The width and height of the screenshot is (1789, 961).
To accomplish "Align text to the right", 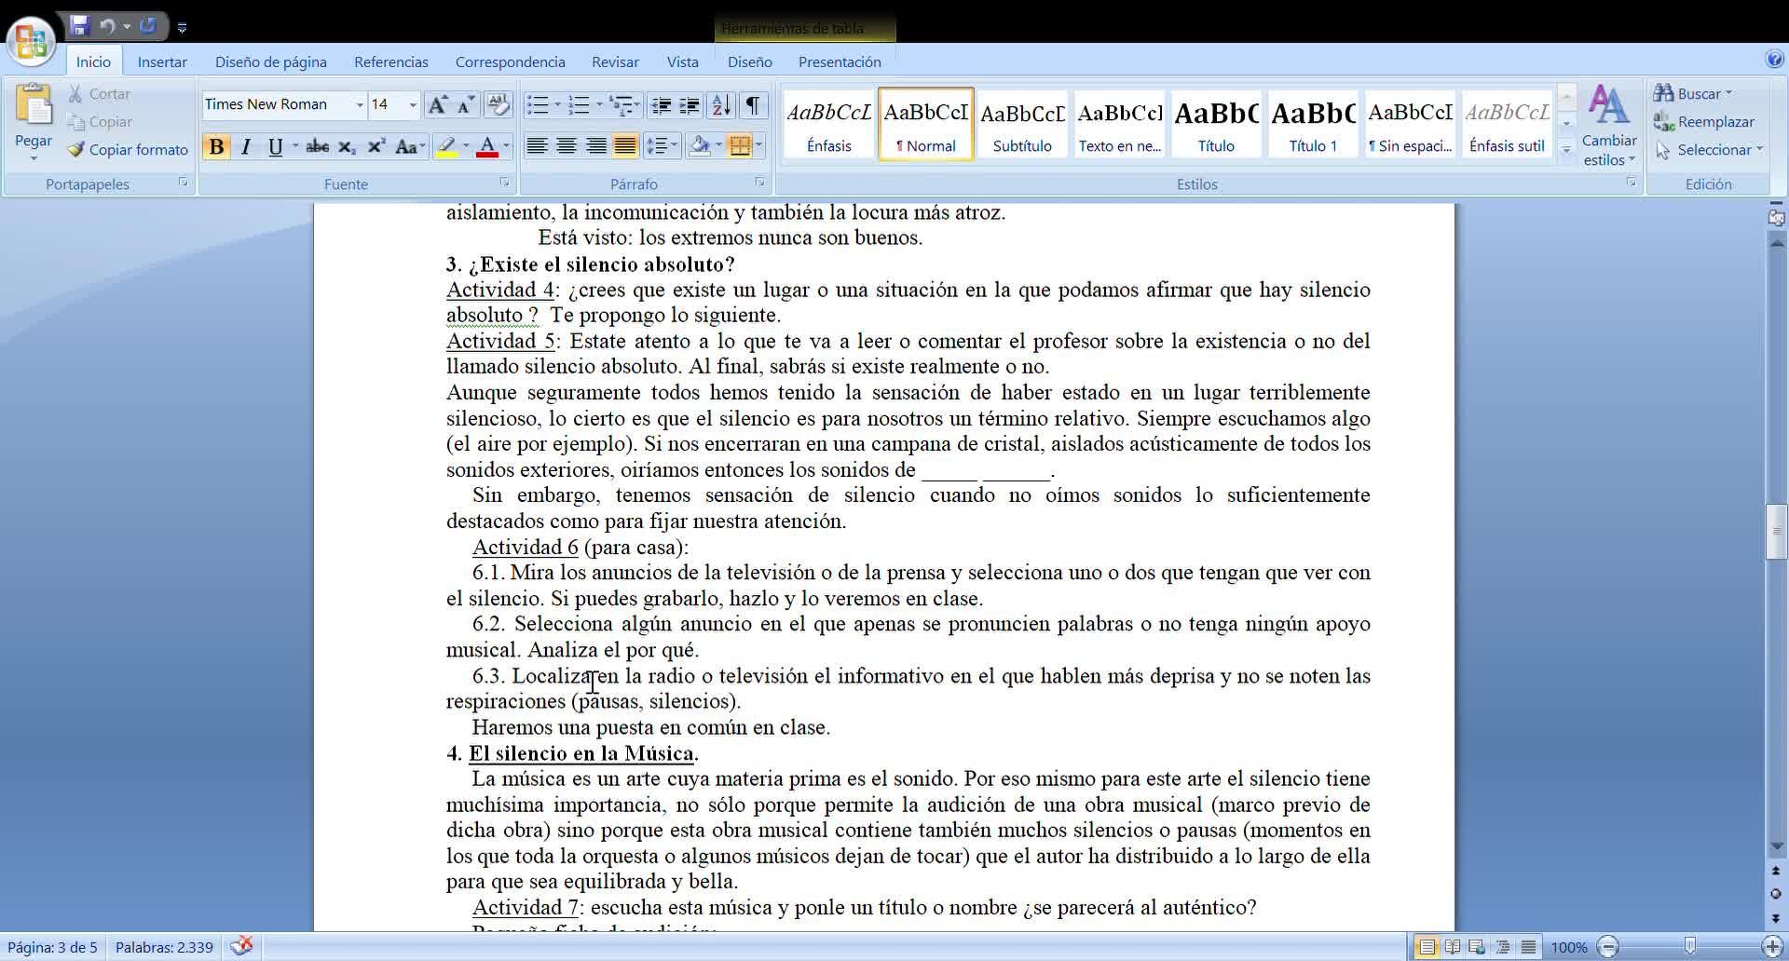I will click(x=596, y=146).
